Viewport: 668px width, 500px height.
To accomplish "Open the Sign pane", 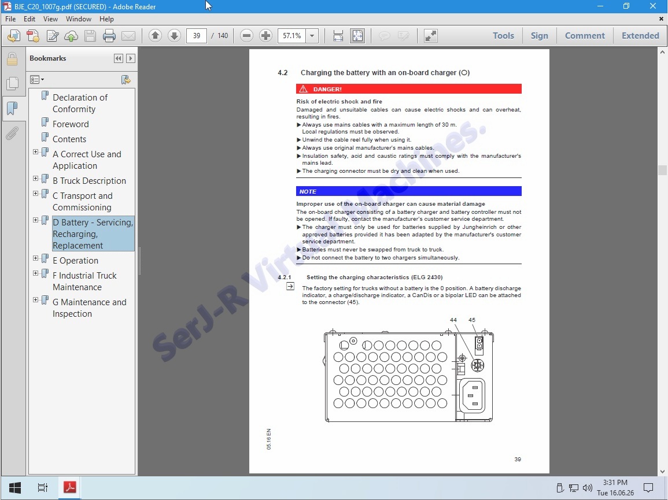I will click(x=540, y=36).
